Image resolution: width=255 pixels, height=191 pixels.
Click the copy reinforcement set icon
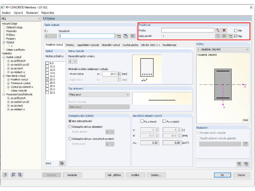tap(125, 36)
